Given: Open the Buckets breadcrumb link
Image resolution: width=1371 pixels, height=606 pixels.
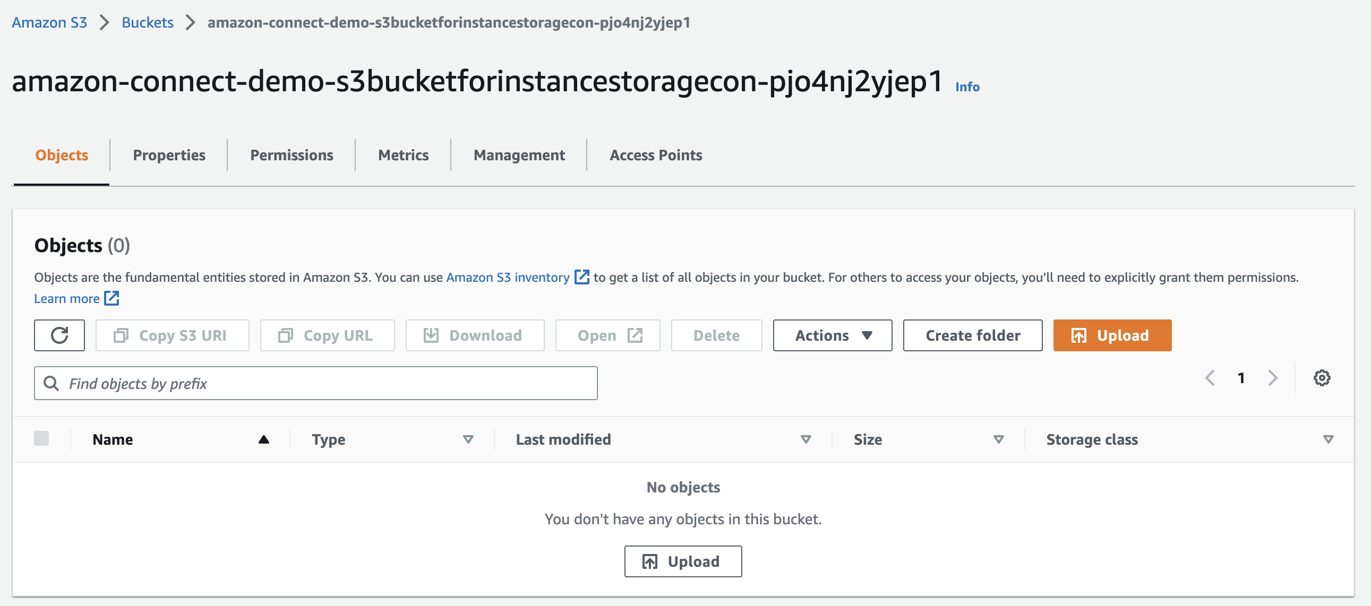Looking at the screenshot, I should pos(148,22).
